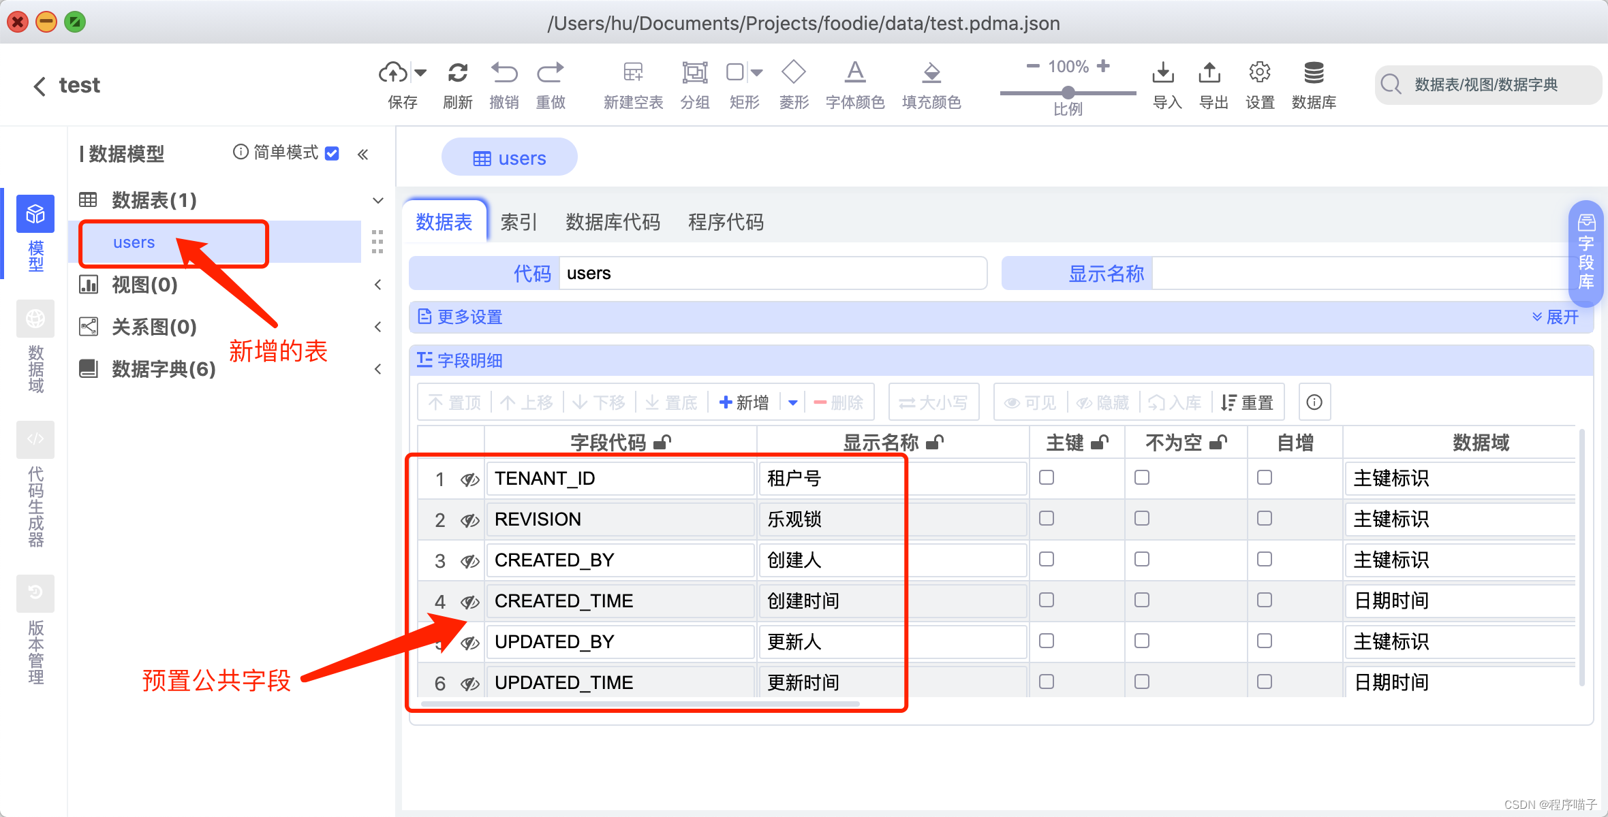Collapse the 数据表(1) tree node
Screen dimensions: 1608x817
(x=378, y=200)
